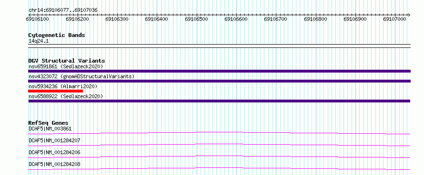Image resolution: width=424 pixels, height=175 pixels.
Task: Click ruler tick label 69106200
Action: pos(77,19)
